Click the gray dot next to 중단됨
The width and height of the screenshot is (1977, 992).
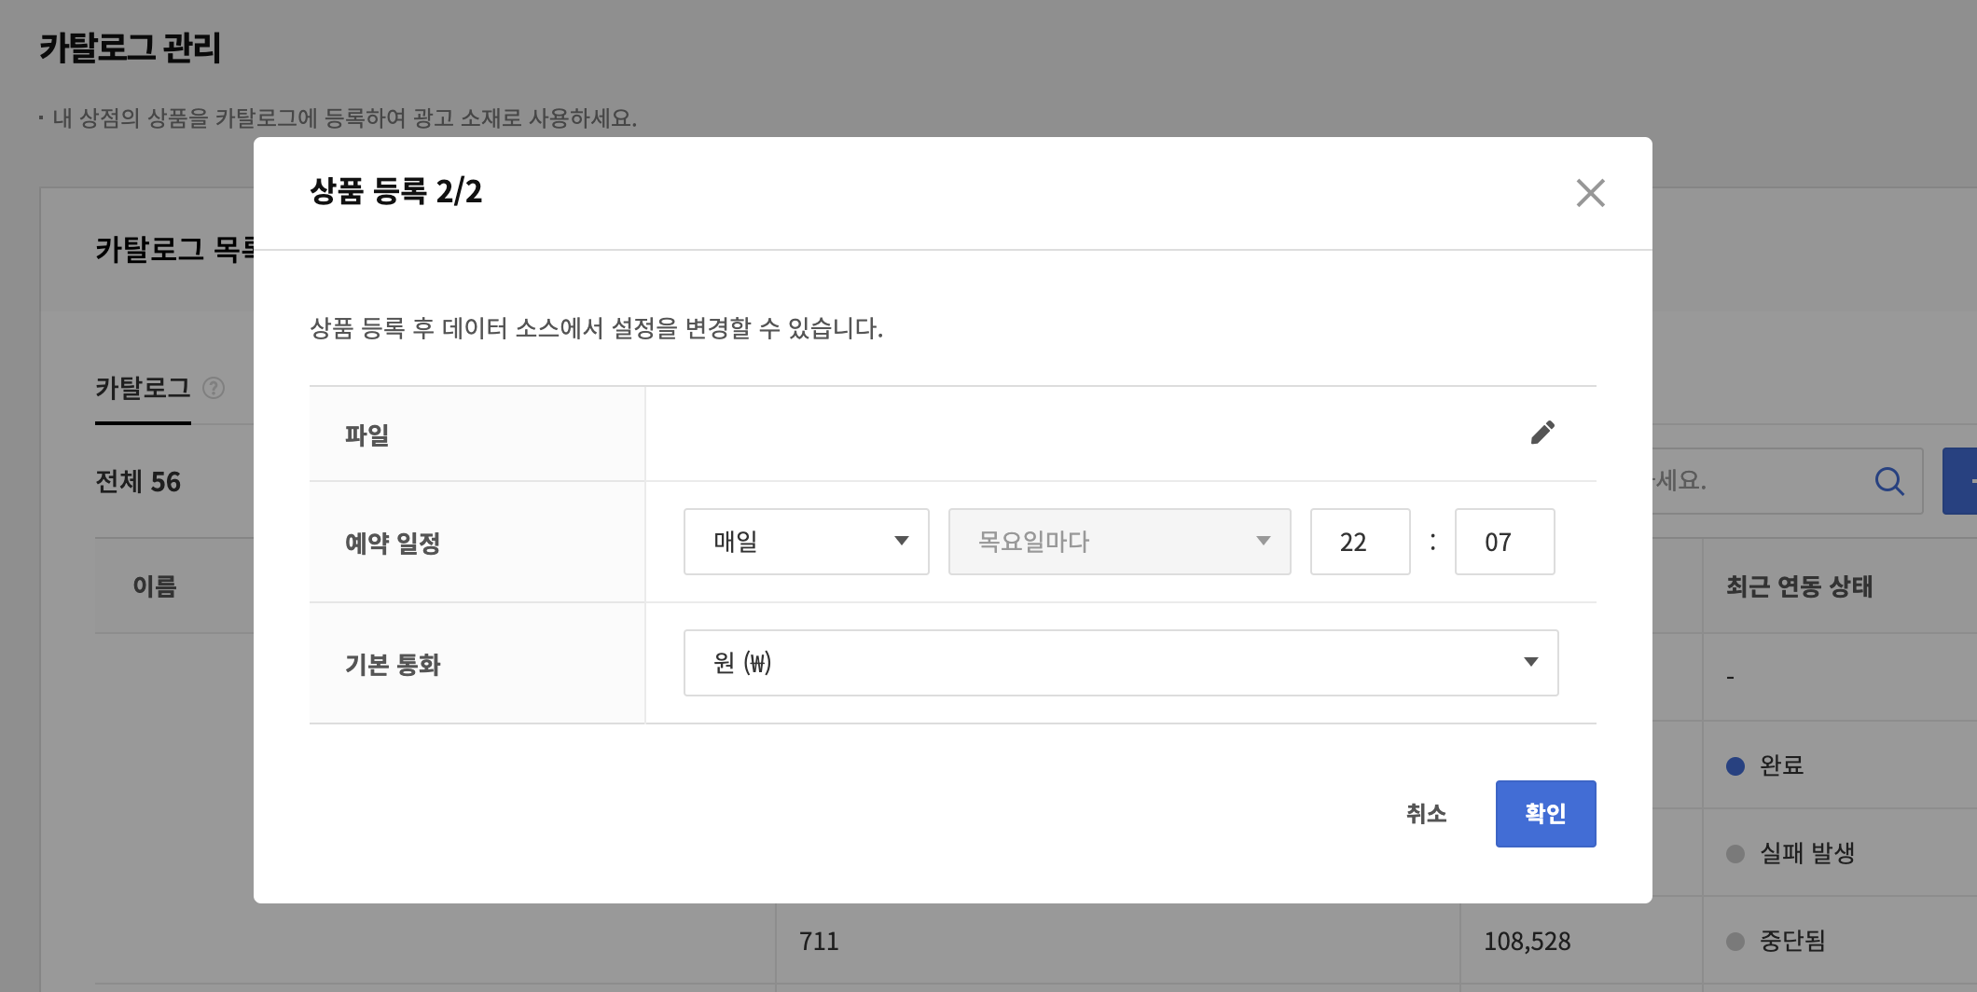(x=1735, y=942)
